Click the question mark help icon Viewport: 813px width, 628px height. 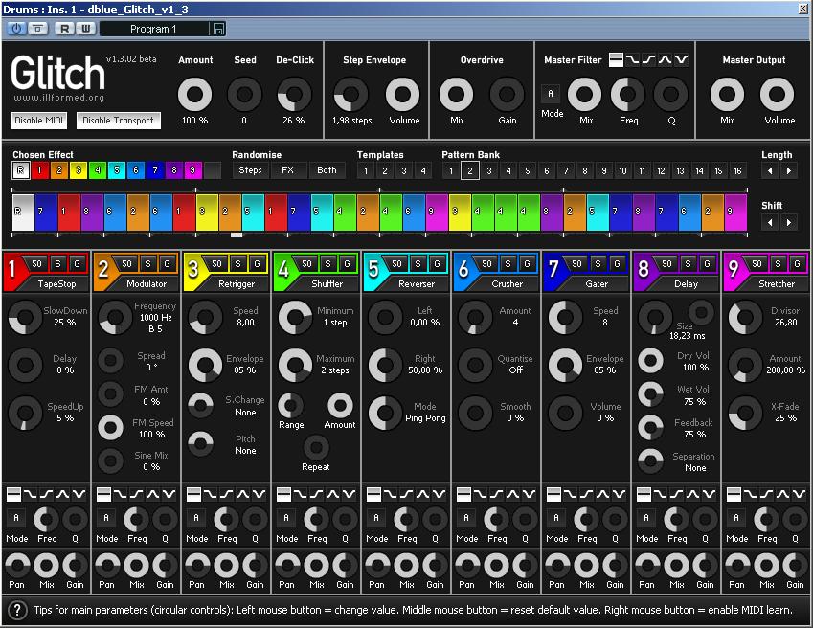point(17,611)
